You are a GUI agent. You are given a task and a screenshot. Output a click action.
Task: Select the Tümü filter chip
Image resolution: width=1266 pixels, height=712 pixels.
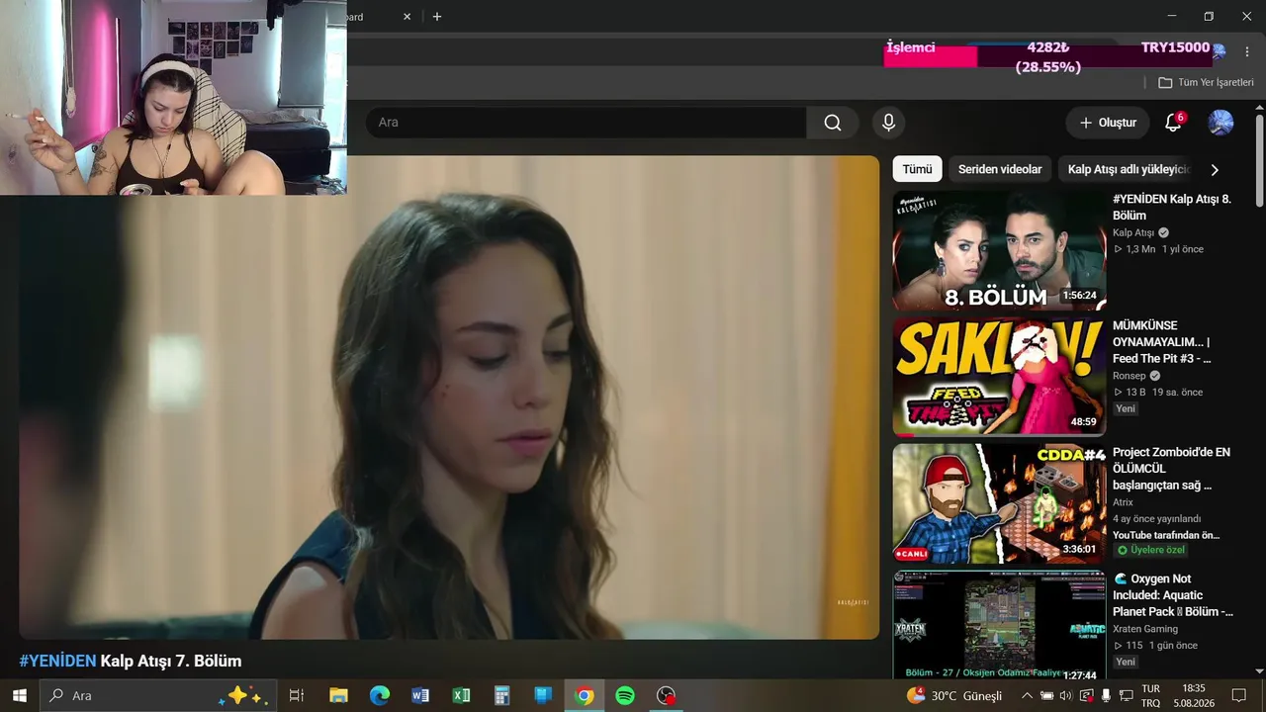pos(917,169)
